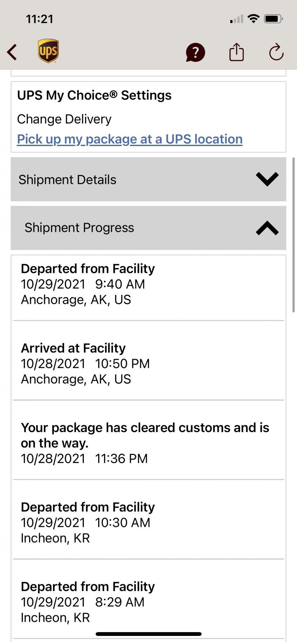The width and height of the screenshot is (297, 642).
Task: Open the help question mark icon
Action: (195, 52)
